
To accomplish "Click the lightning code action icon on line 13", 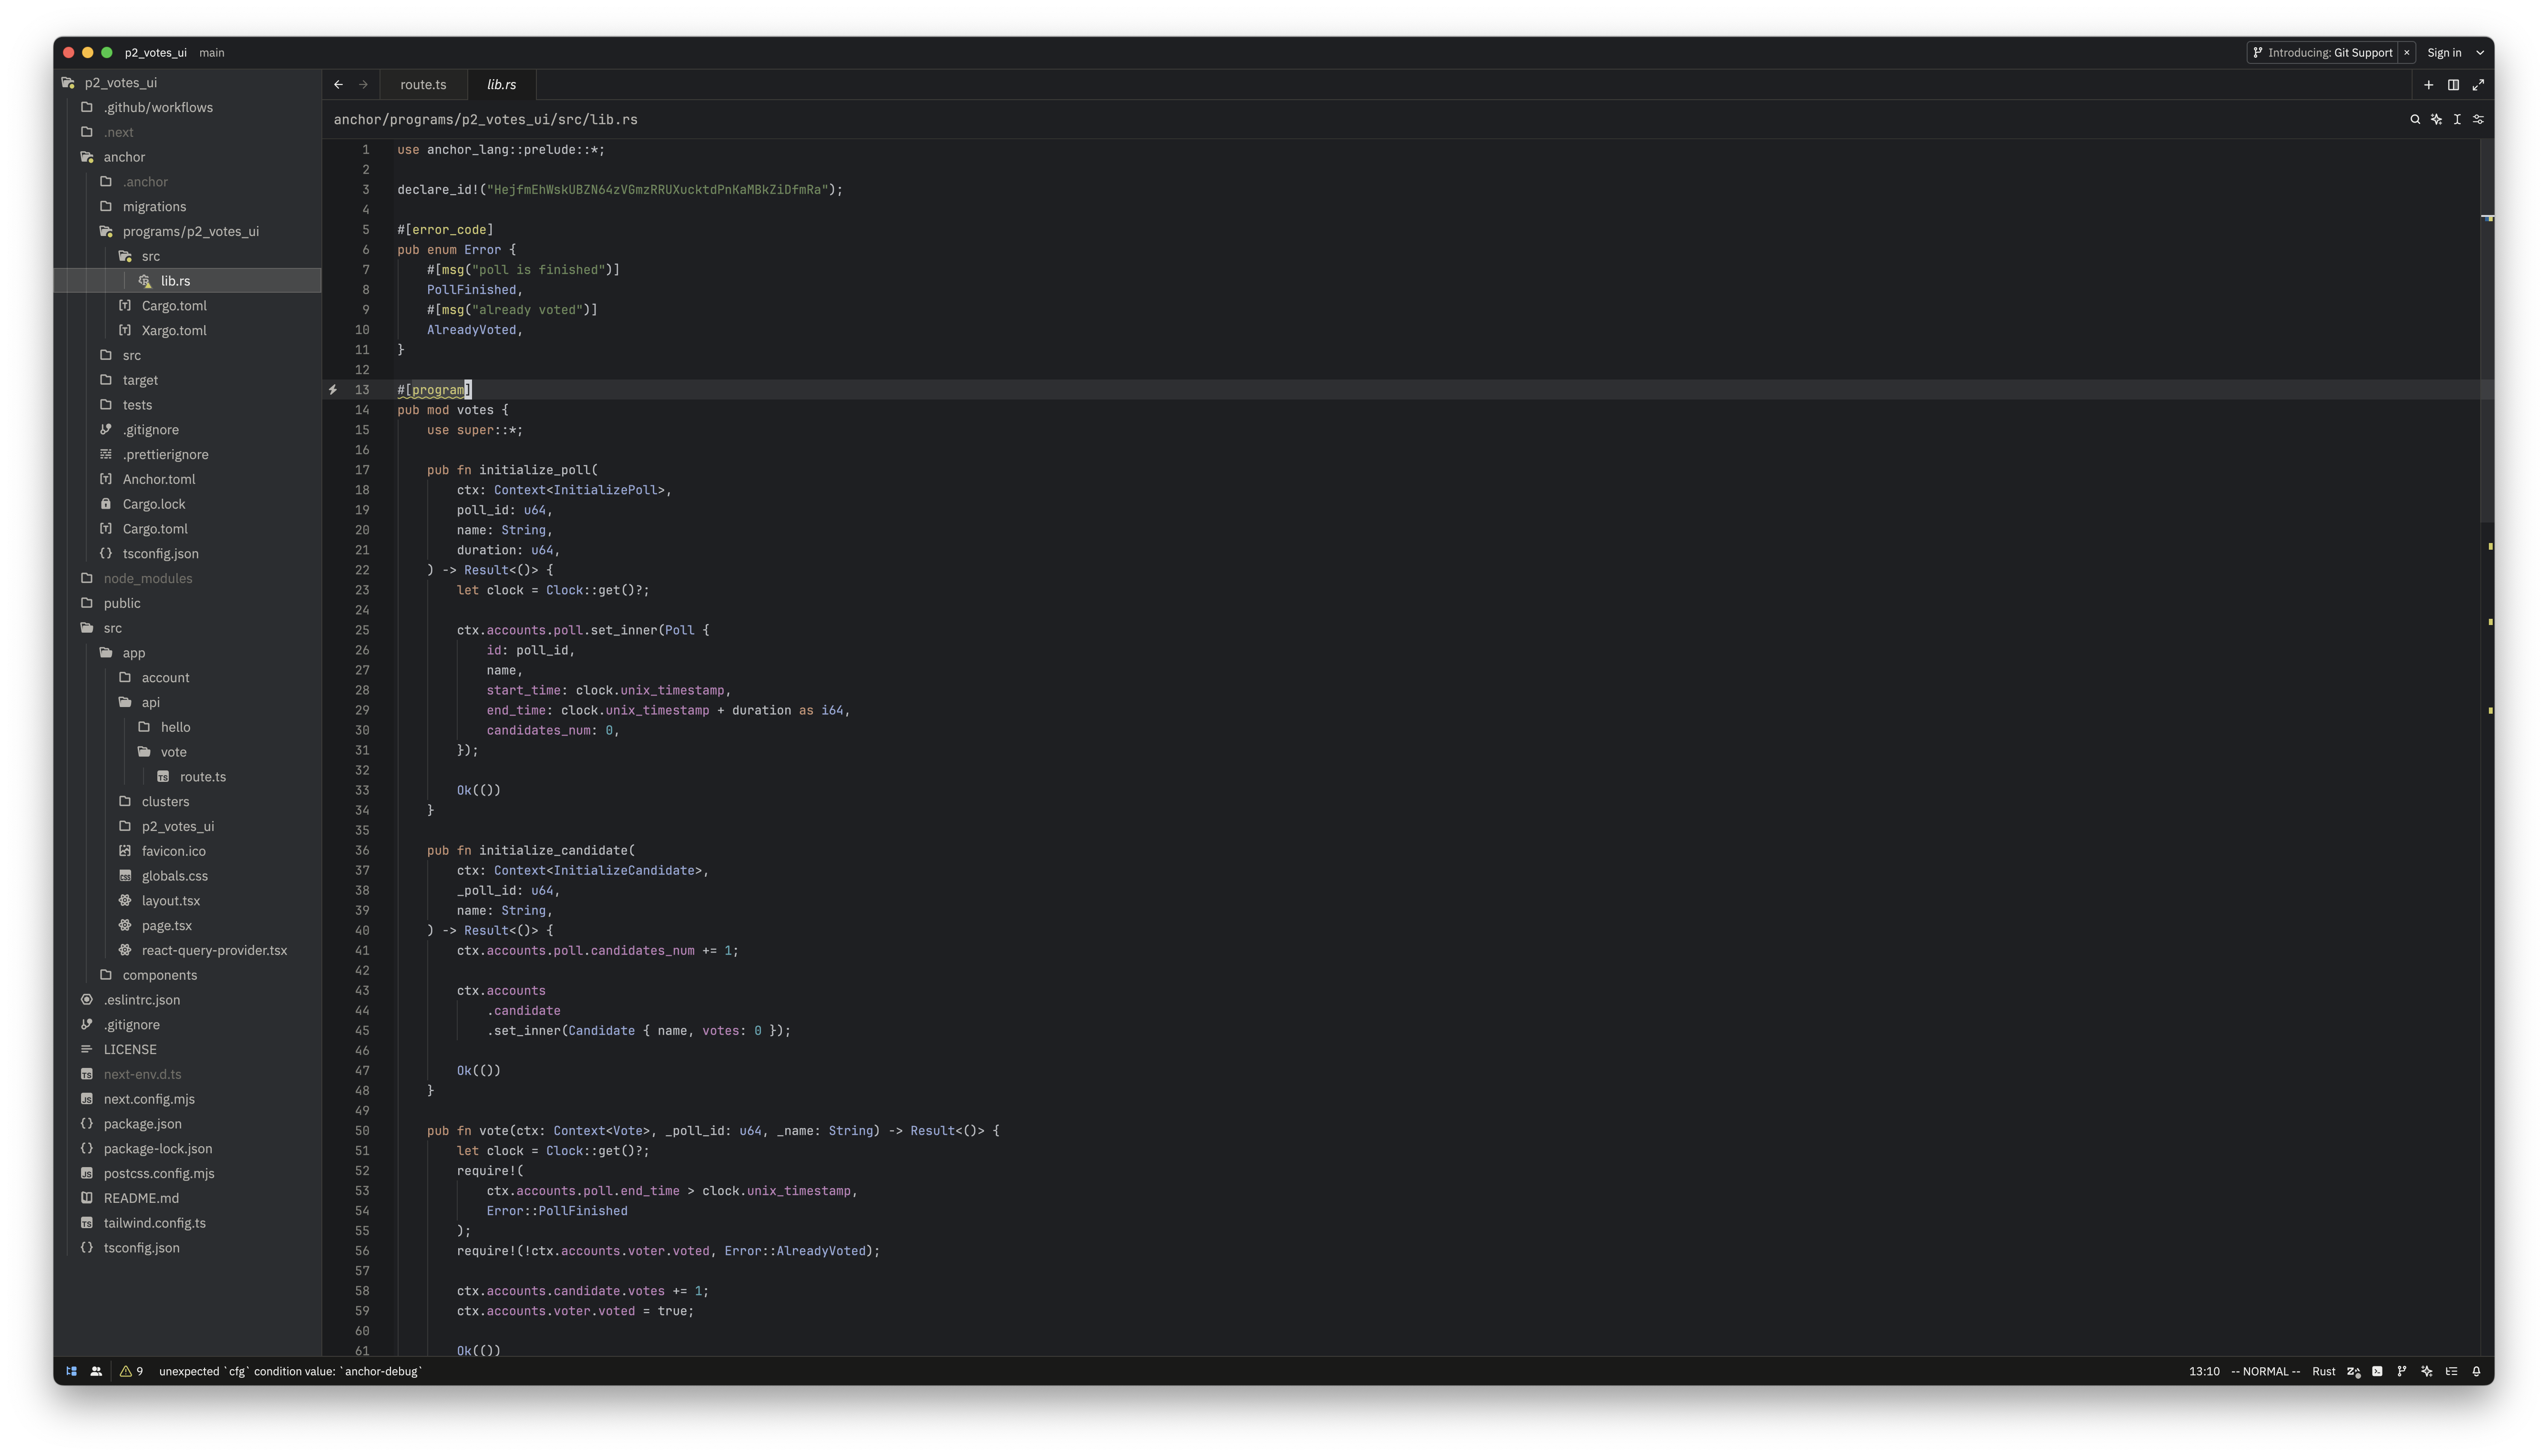I will (333, 390).
